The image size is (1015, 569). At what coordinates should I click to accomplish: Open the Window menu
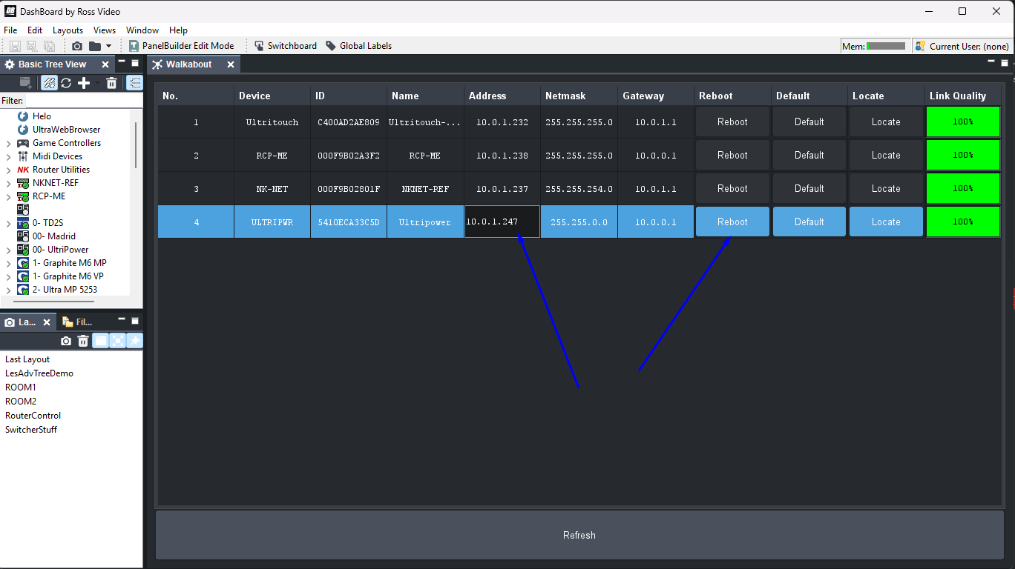[142, 30]
